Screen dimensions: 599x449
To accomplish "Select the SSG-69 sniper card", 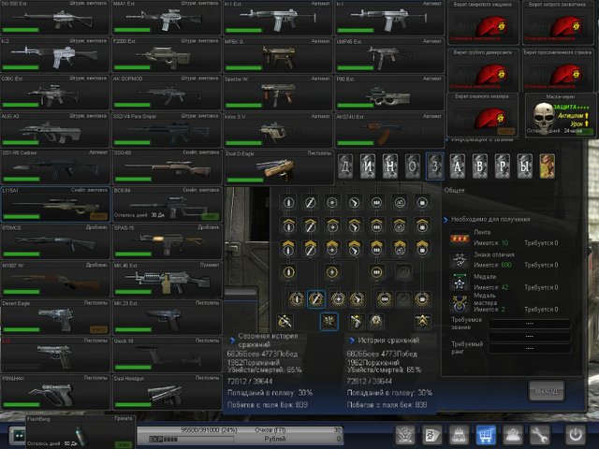I will click(167, 167).
